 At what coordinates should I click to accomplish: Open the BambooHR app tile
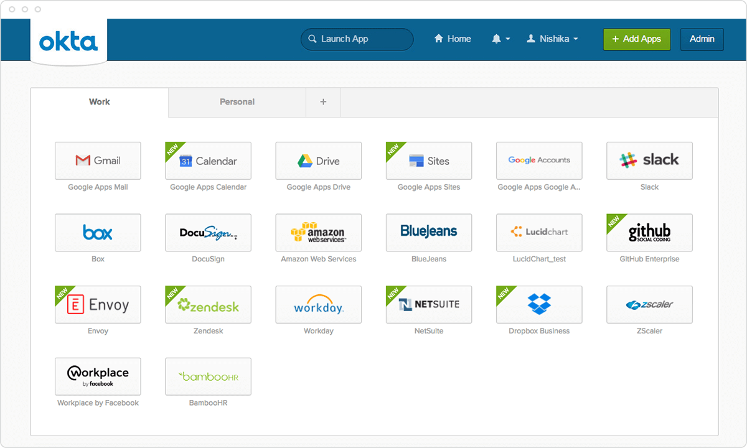(x=208, y=376)
